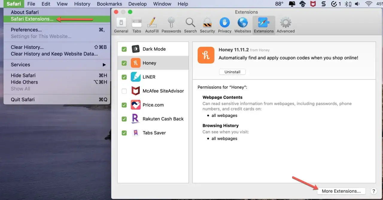
Task: Open the Bookmarks menu
Action: (x=110, y=4)
